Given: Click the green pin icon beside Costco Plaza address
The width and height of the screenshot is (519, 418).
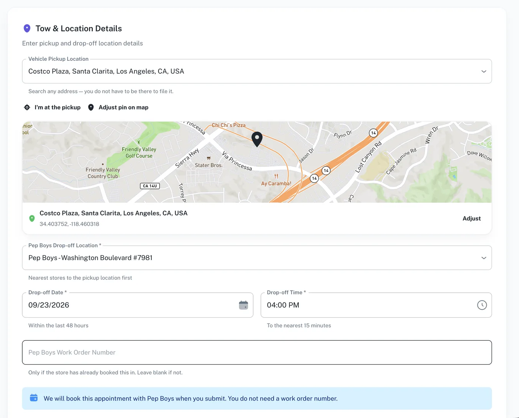Looking at the screenshot, I should coord(32,219).
